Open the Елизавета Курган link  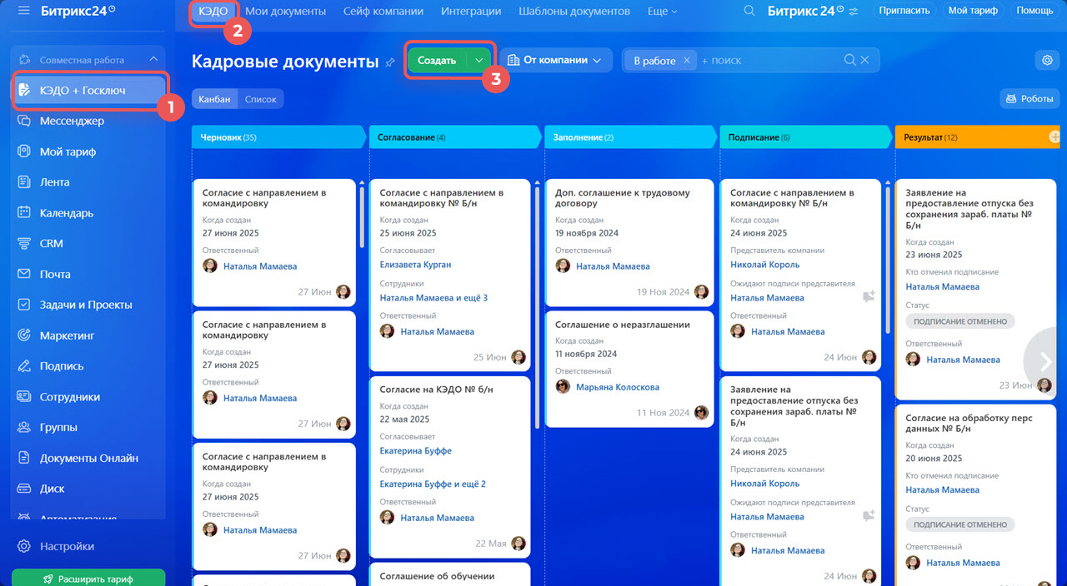(415, 265)
